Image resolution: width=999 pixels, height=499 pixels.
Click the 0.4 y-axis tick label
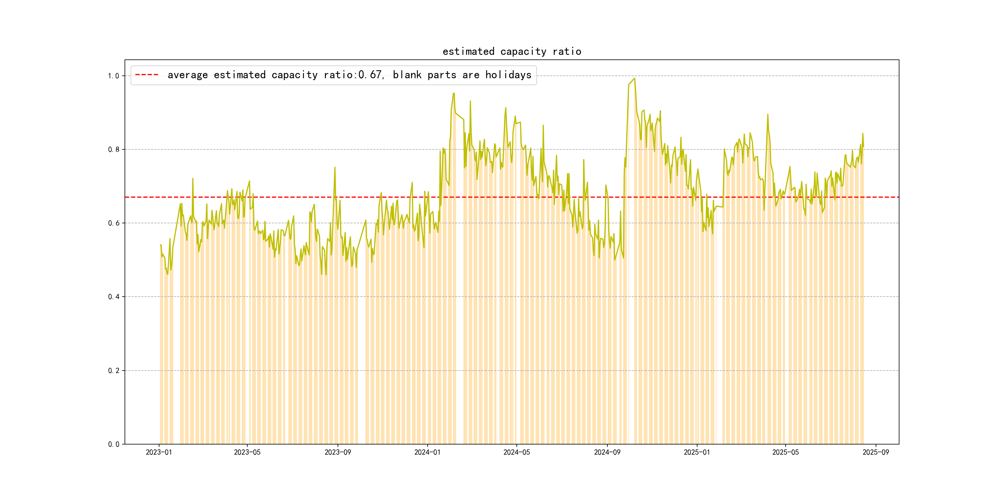(x=113, y=297)
